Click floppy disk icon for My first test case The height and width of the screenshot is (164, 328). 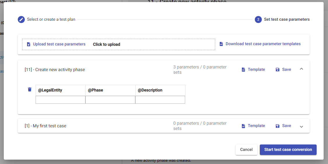[x=278, y=126]
